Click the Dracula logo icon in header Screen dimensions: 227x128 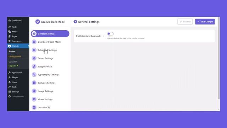(x=38, y=22)
